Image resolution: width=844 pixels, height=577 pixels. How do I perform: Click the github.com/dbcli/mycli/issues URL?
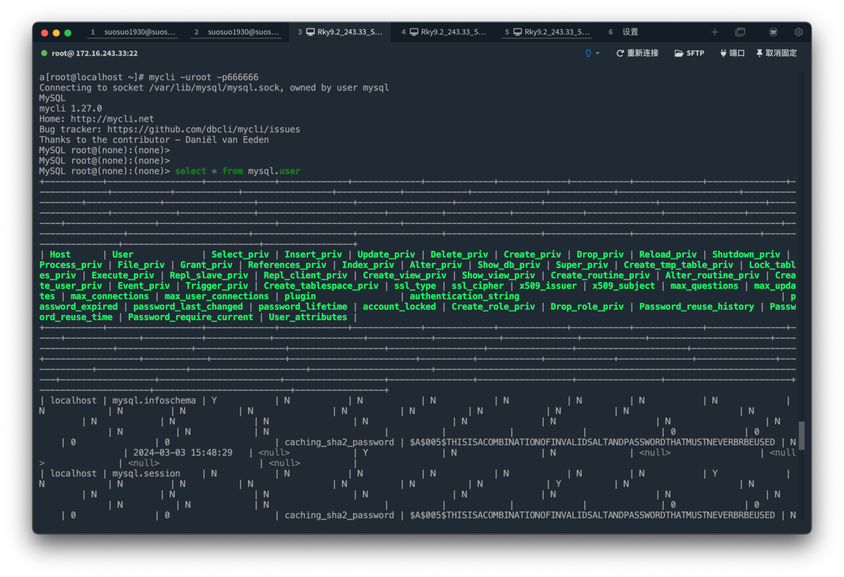(203, 129)
